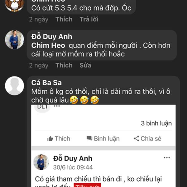Open three-dot menu next to DLT
This screenshot has width=187, height=187.
(x=57, y=106)
